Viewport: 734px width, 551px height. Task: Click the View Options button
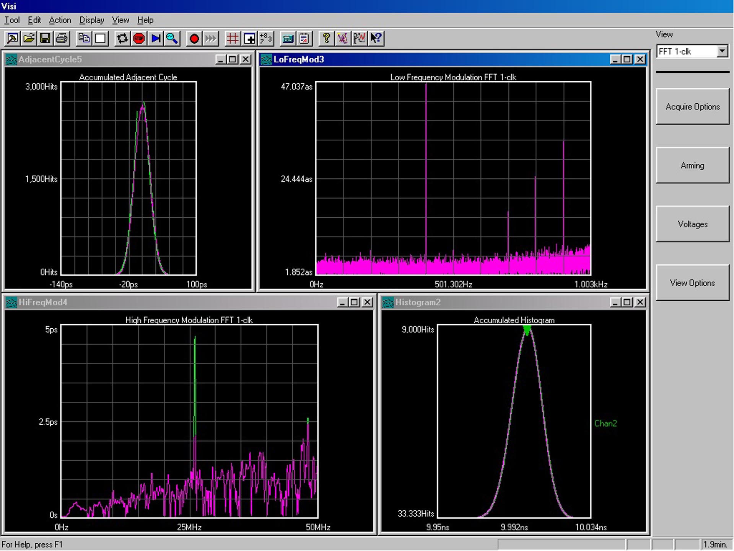pyautogui.click(x=692, y=283)
